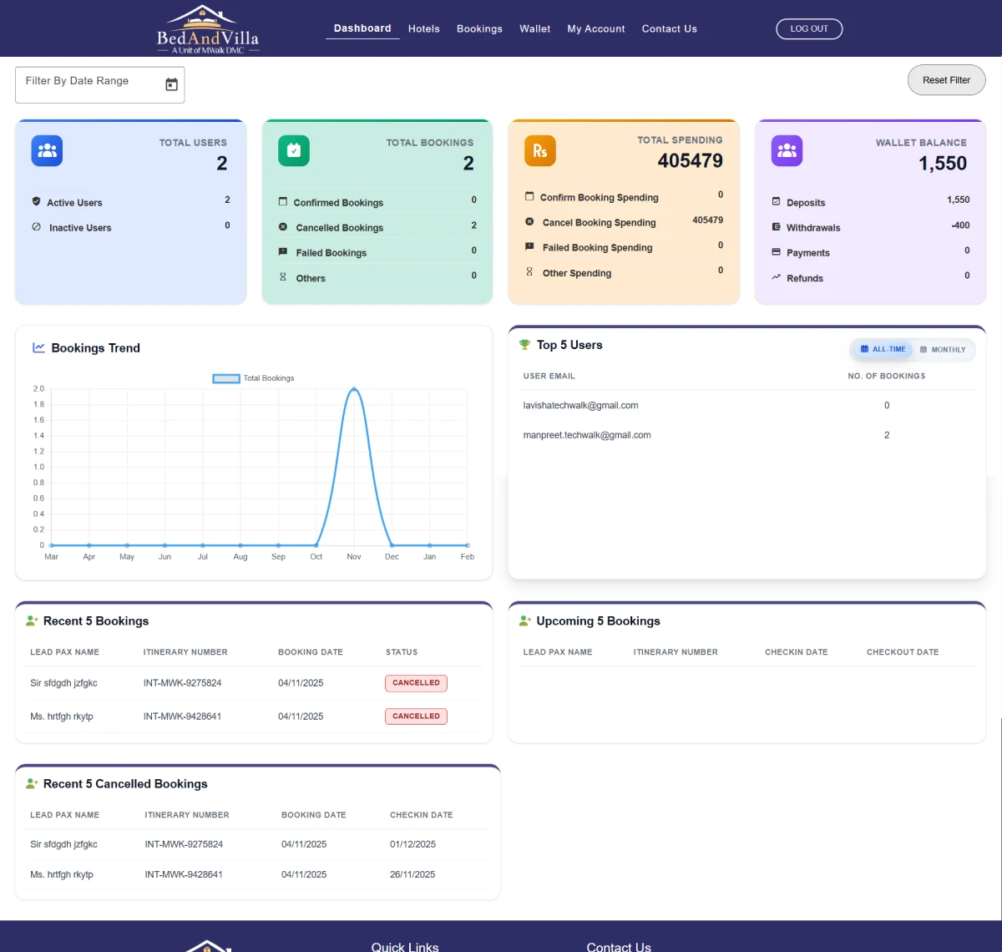This screenshot has width=1002, height=952.
Task: Switch Top 5 Users to Monthly
Action: point(943,350)
